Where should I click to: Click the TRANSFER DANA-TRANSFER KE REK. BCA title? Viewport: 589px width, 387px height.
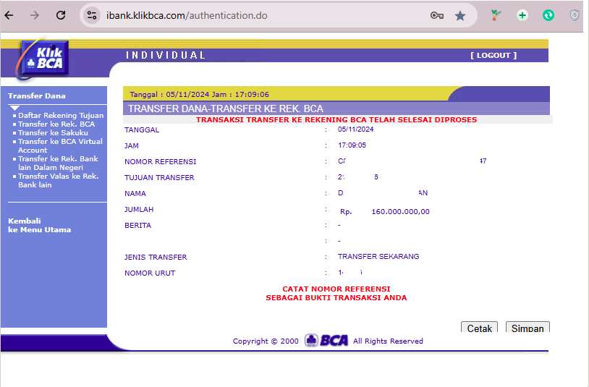(x=226, y=109)
